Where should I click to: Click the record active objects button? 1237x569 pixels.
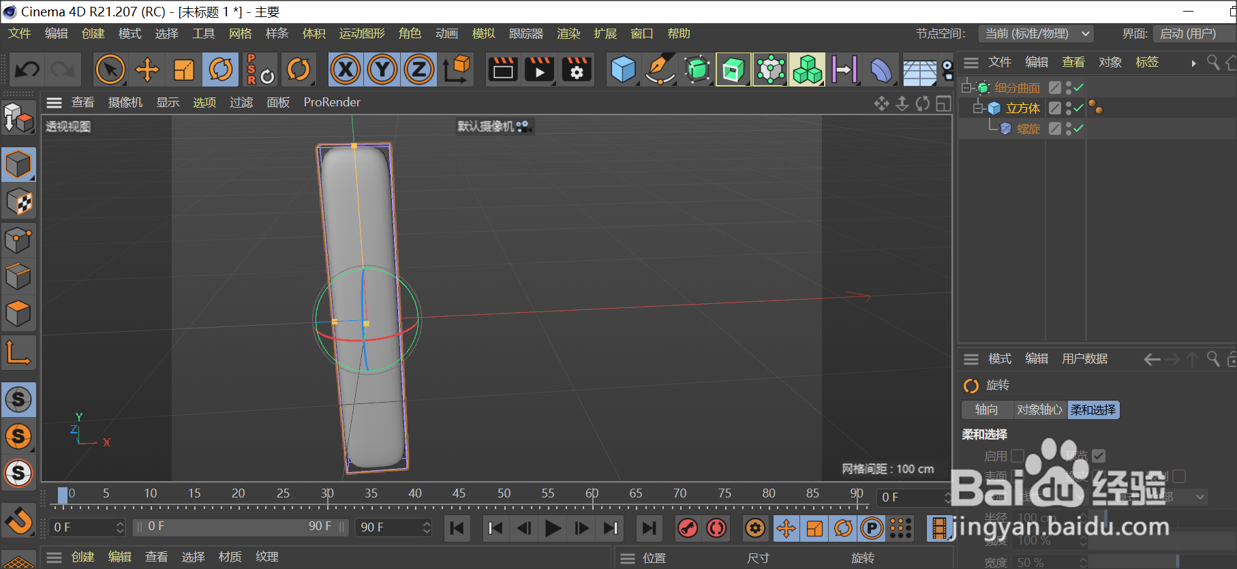[x=688, y=528]
